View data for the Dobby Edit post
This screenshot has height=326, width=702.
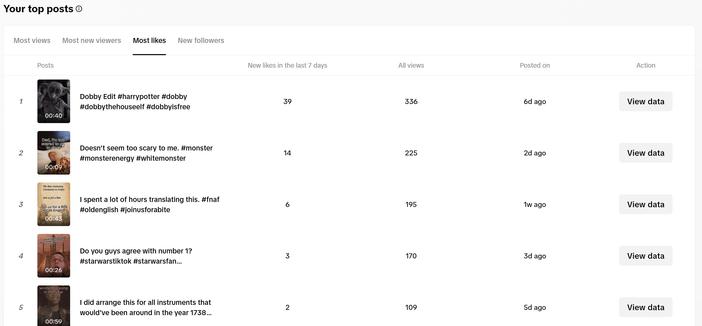645,101
